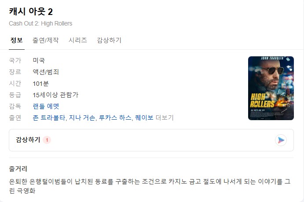Click the plot synopsis paragraph

point(150,186)
